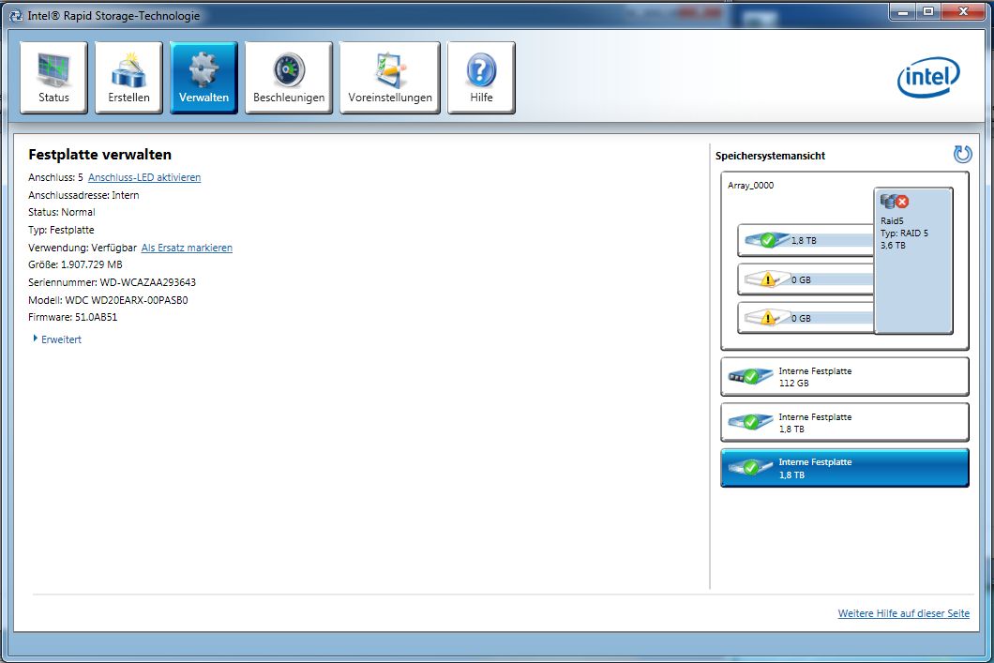Screen dimensions: 994x663
Task: Click the Seriennummer WD-WCAZAA293643 text
Action: point(113,282)
